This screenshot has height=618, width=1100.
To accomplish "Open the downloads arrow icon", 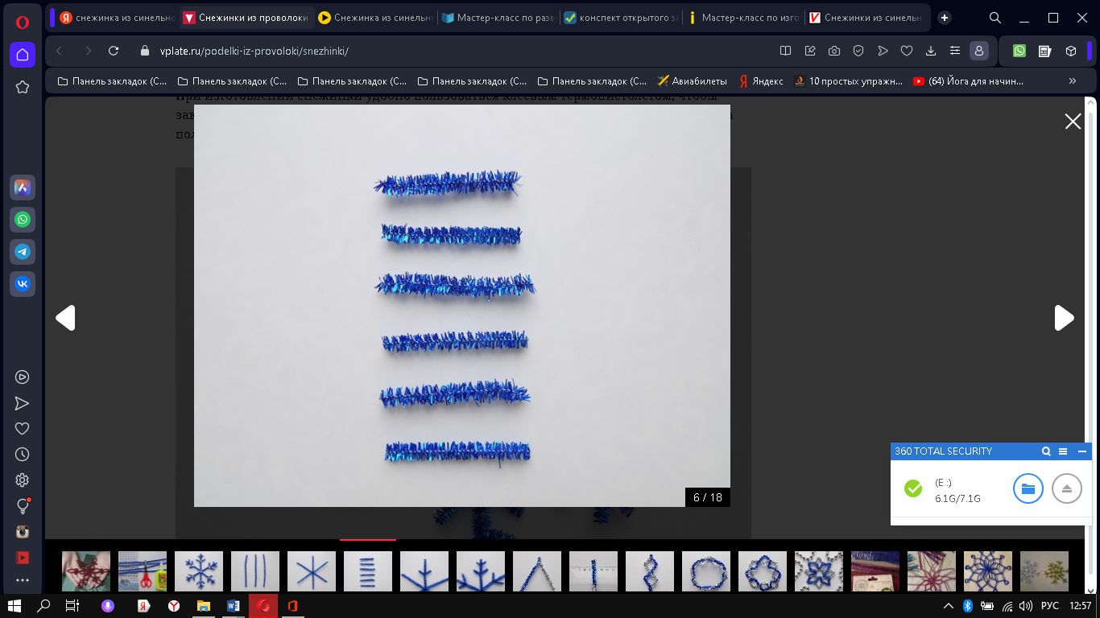I will tap(931, 51).
